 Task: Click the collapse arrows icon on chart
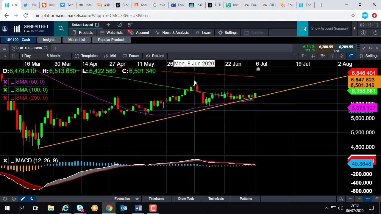(x=364, y=48)
